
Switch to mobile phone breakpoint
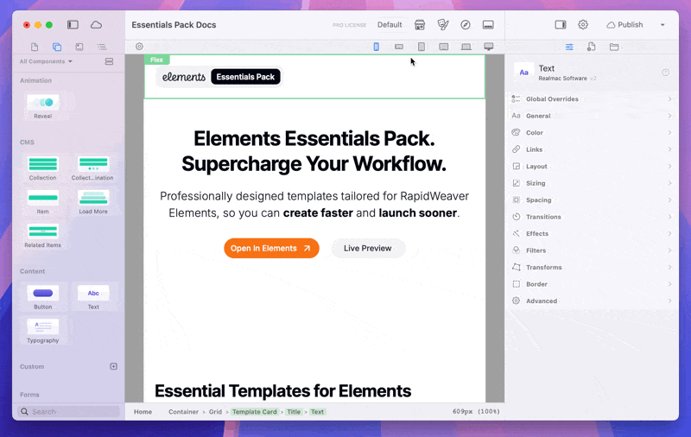[x=377, y=47]
